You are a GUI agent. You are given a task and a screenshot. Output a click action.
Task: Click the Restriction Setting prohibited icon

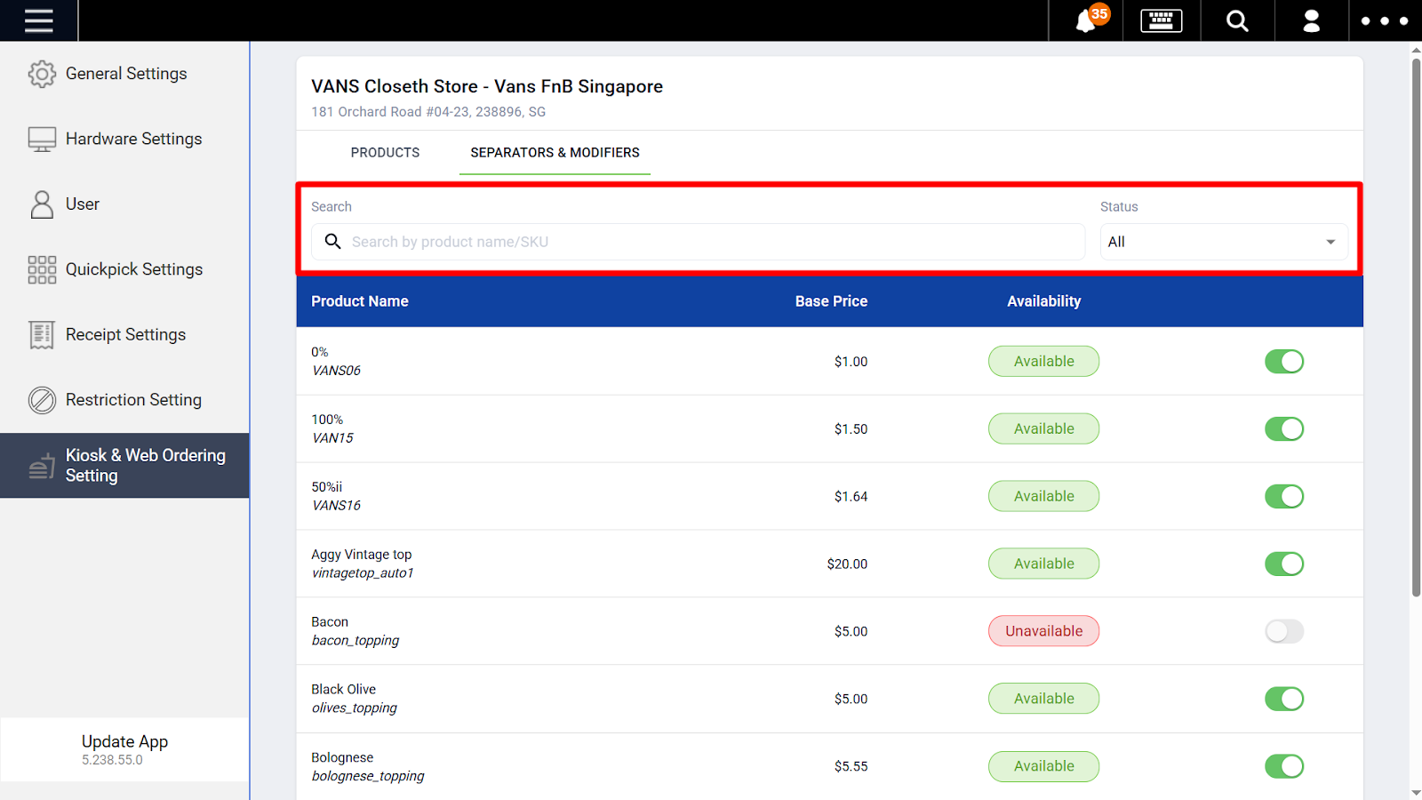point(42,400)
